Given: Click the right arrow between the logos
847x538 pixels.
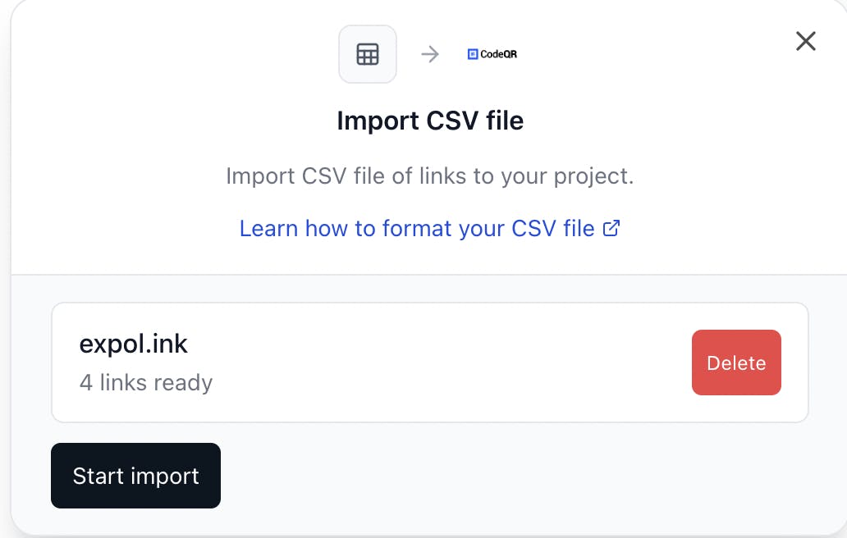Looking at the screenshot, I should (x=430, y=54).
